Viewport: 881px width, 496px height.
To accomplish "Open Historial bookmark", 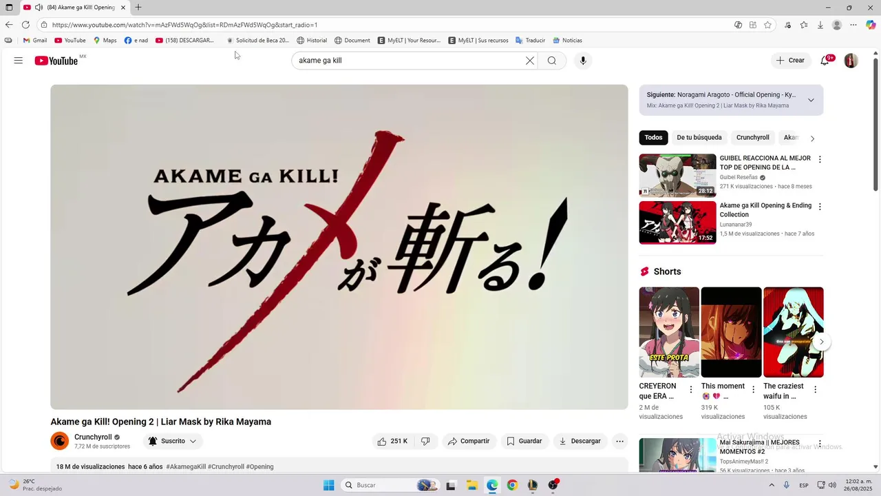I will point(312,40).
